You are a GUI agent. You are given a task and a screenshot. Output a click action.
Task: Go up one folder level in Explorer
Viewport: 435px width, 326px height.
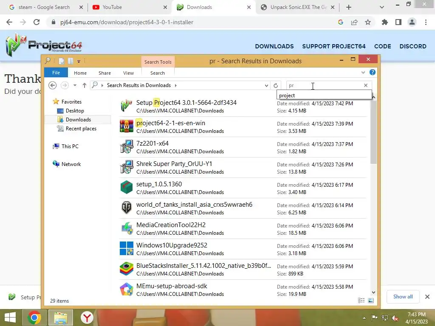click(x=85, y=85)
